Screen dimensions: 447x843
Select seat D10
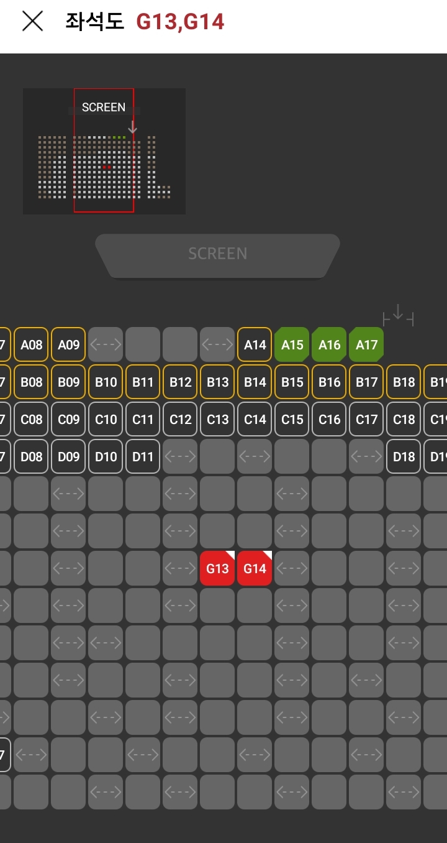(x=106, y=456)
